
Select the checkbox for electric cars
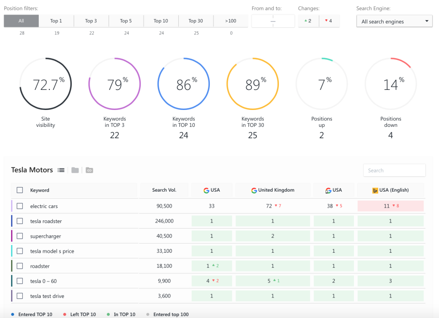pyautogui.click(x=20, y=206)
